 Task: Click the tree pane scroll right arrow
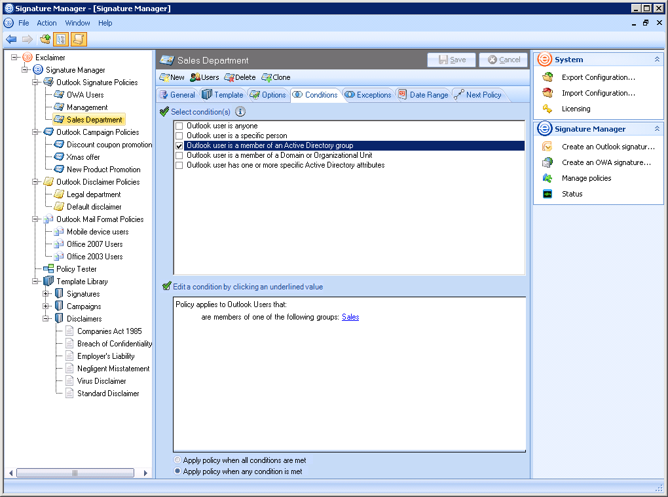(145, 473)
